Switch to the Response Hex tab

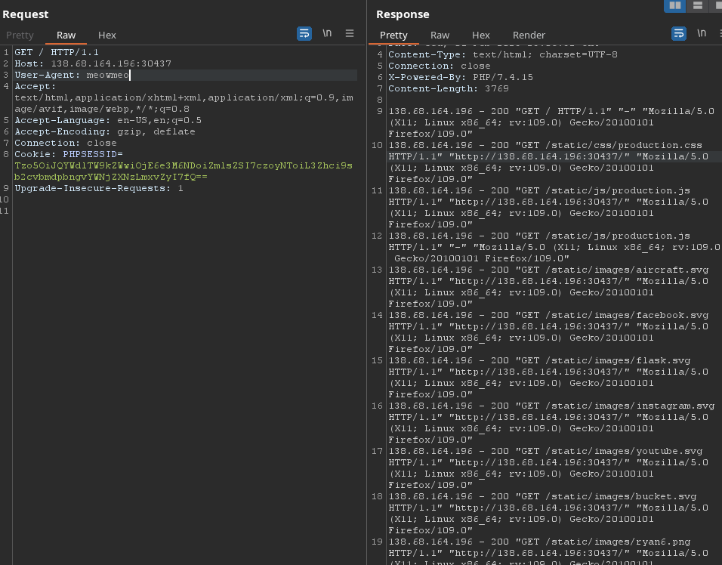(x=481, y=35)
